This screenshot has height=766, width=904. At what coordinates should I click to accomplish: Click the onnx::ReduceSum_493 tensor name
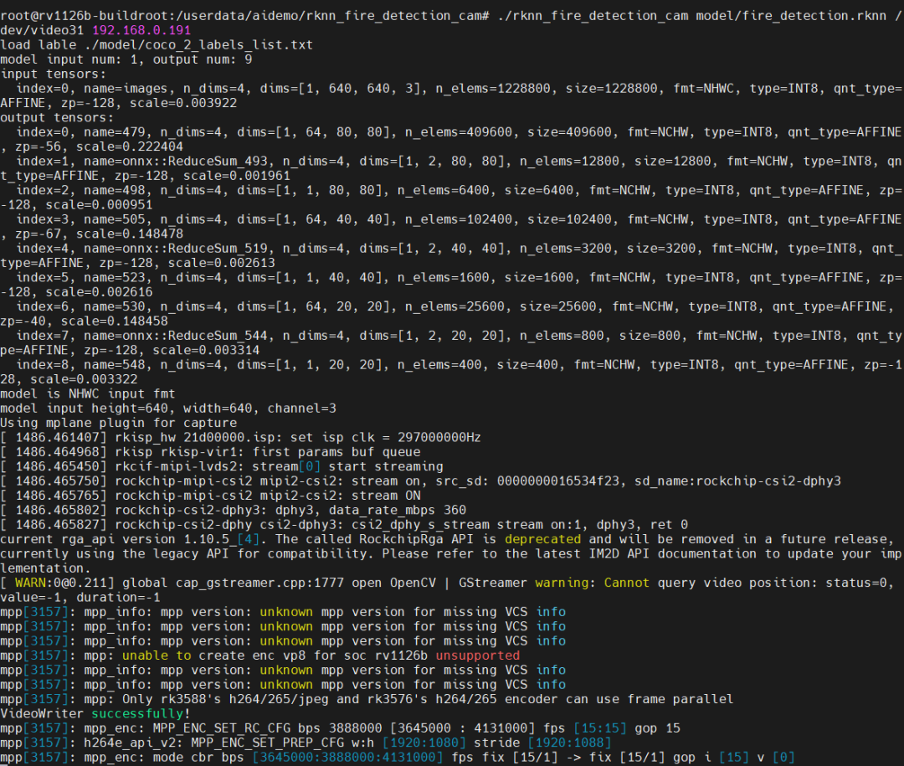(x=195, y=161)
